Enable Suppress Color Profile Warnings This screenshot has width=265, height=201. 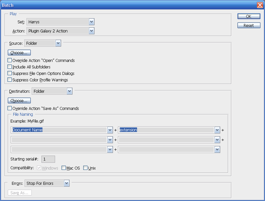coord(10,80)
